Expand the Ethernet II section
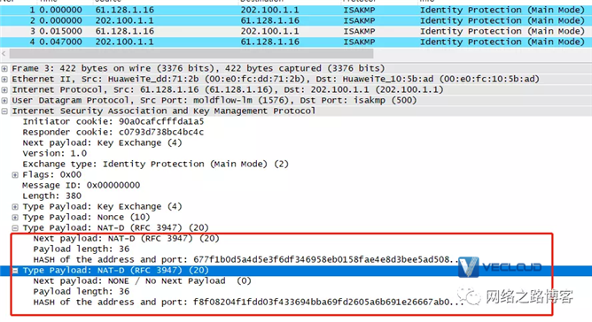The width and height of the screenshot is (592, 322). point(4,80)
